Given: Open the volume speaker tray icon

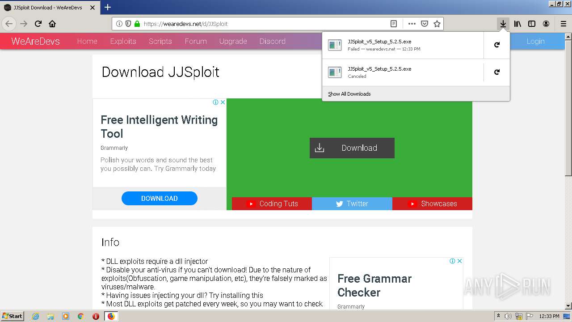Looking at the screenshot, I should [508, 316].
